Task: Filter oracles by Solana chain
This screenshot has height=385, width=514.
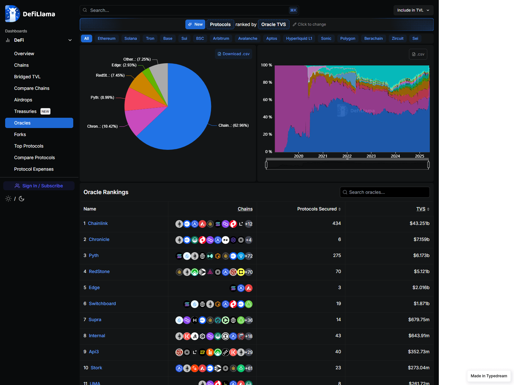Action: click(x=131, y=38)
